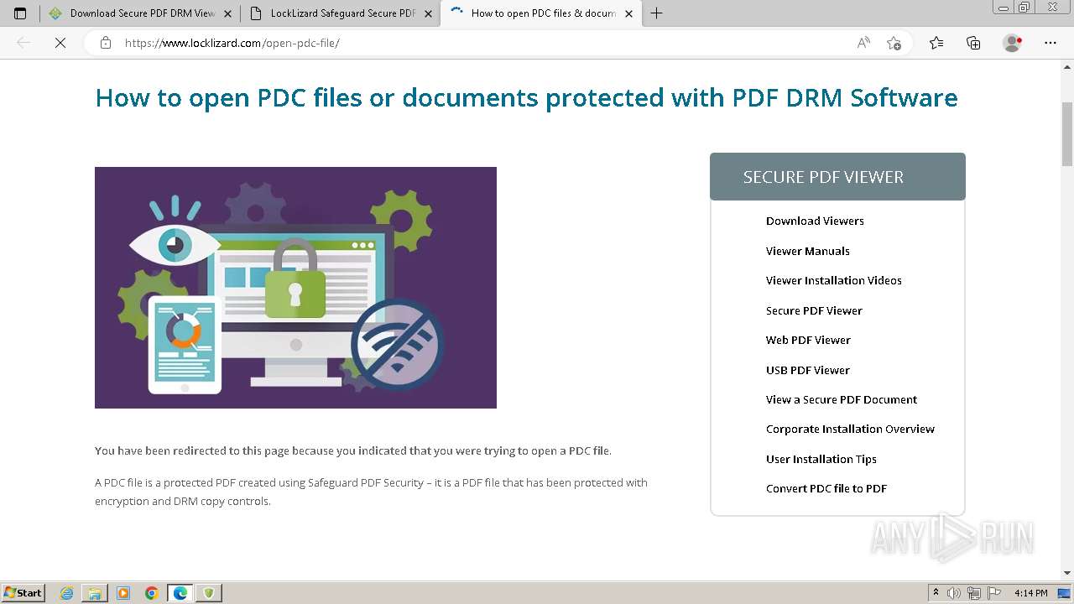
Task: Click the SECURE PDF VIEWER sidebar header
Action: coord(837,177)
